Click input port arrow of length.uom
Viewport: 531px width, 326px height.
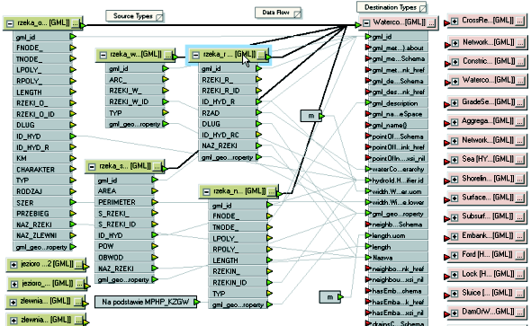tap(368, 235)
